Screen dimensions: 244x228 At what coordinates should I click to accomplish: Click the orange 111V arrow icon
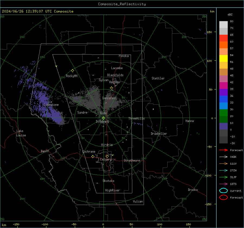[223, 163]
